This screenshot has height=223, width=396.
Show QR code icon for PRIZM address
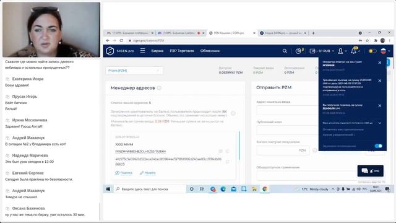click(220, 151)
